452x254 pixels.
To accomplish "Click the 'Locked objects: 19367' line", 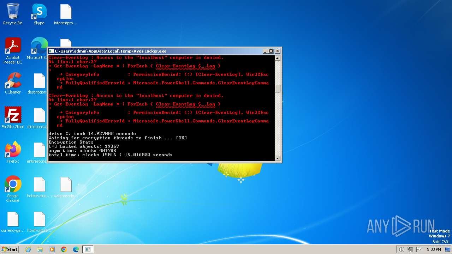I will 84,146.
